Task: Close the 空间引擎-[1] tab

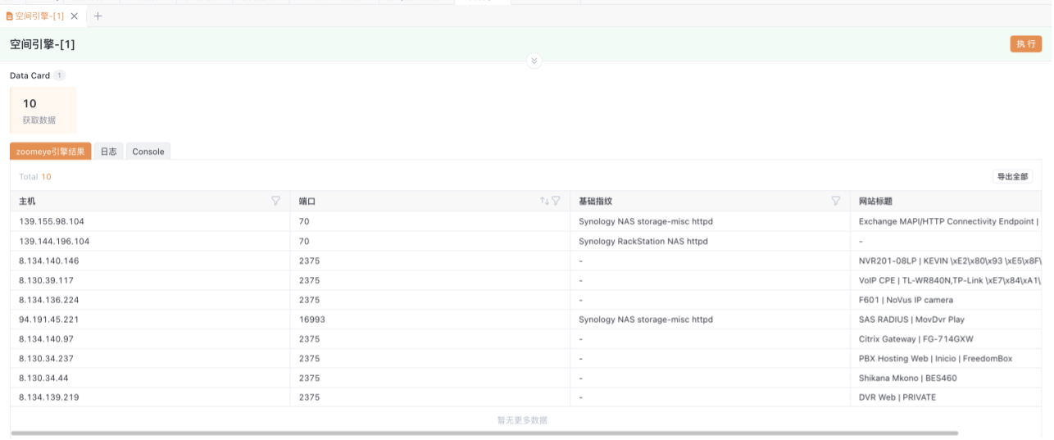Action: click(x=75, y=16)
